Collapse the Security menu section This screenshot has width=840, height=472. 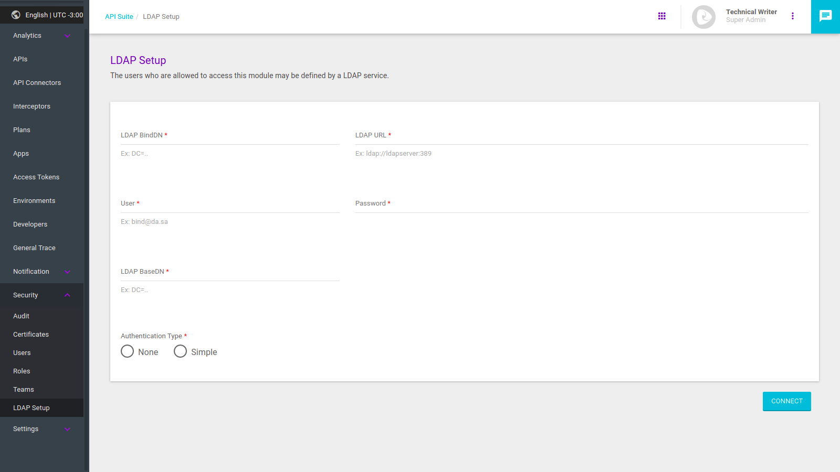point(67,295)
